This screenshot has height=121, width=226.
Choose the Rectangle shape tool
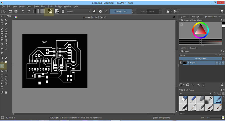click(2, 33)
